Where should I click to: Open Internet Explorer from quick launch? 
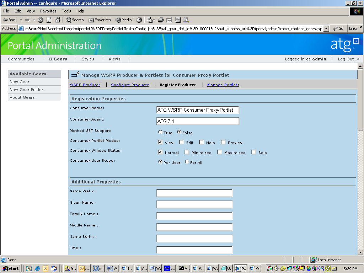tap(37, 269)
